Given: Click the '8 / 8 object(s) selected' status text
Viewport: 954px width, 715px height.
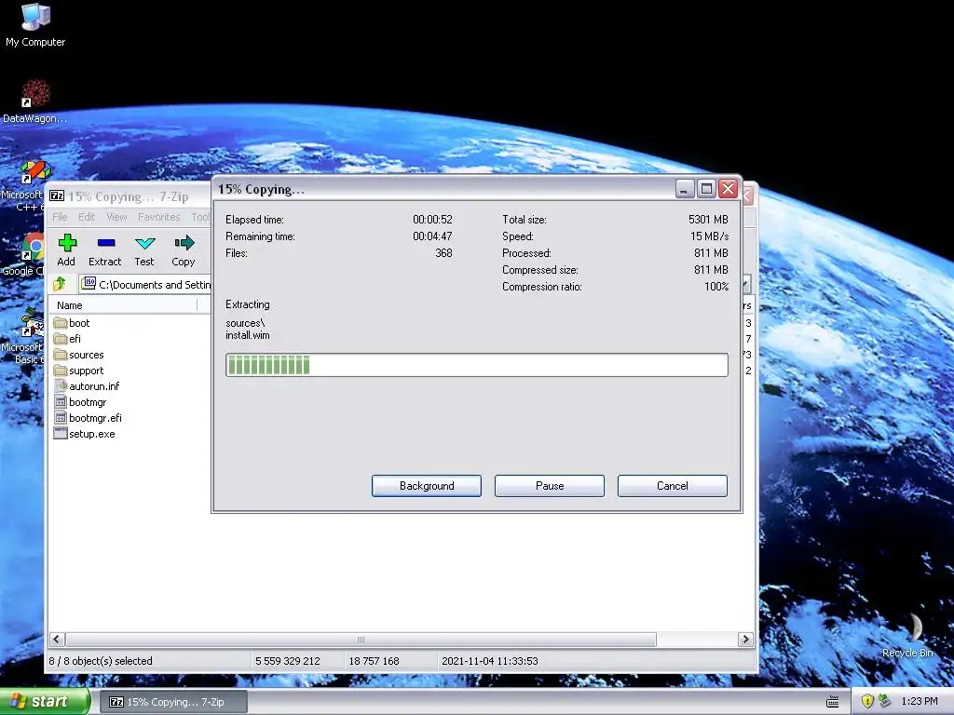Looking at the screenshot, I should [x=101, y=661].
